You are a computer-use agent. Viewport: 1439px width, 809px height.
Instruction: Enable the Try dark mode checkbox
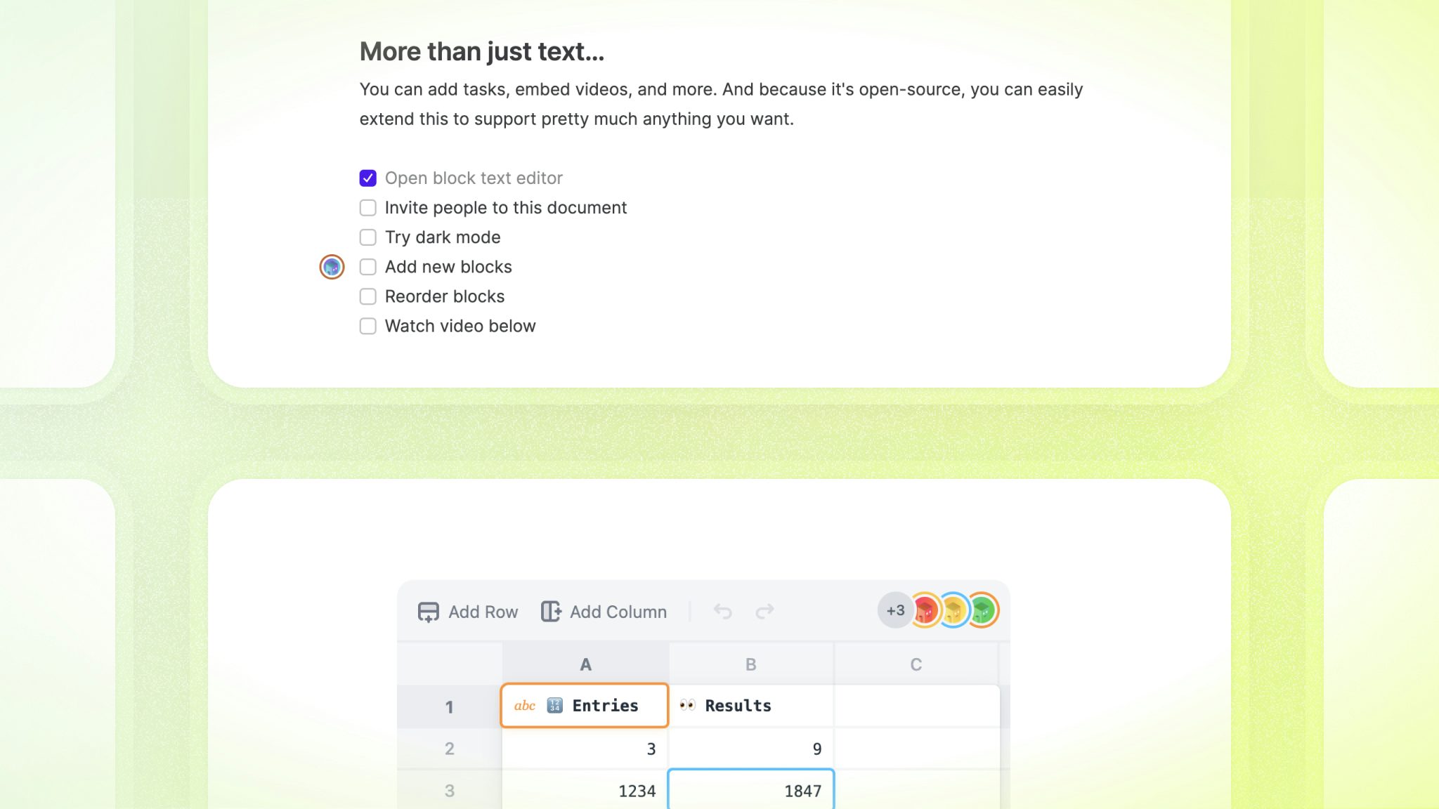367,237
